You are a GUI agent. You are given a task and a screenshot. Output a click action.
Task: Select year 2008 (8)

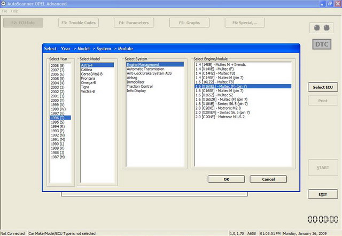coord(60,65)
